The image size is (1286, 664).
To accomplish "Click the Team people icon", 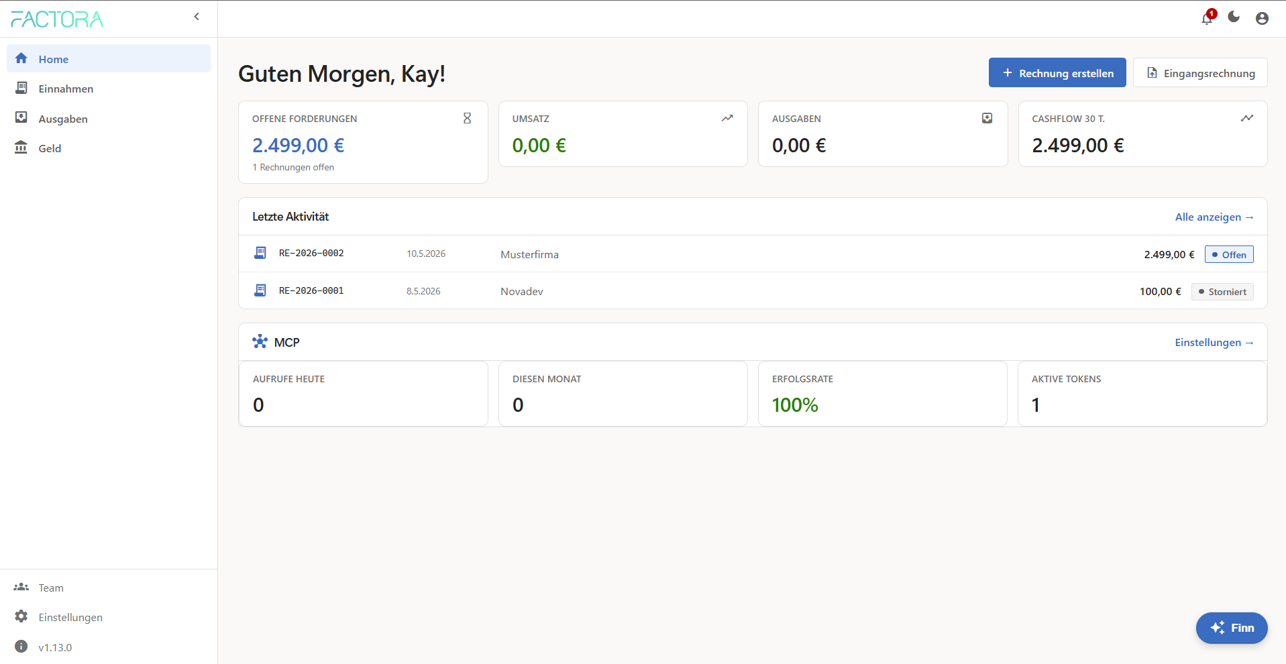I will pos(21,587).
